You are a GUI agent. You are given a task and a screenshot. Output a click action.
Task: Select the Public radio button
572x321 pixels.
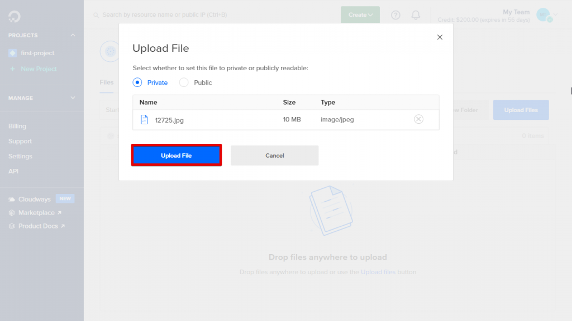tap(184, 82)
